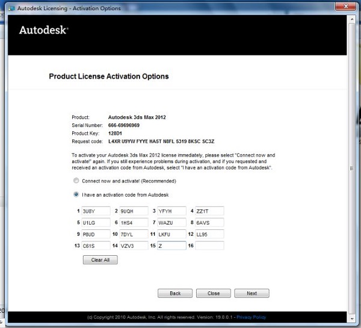Go to previous step with Back button
Screen dimensions: 361x328
pyautogui.click(x=175, y=293)
